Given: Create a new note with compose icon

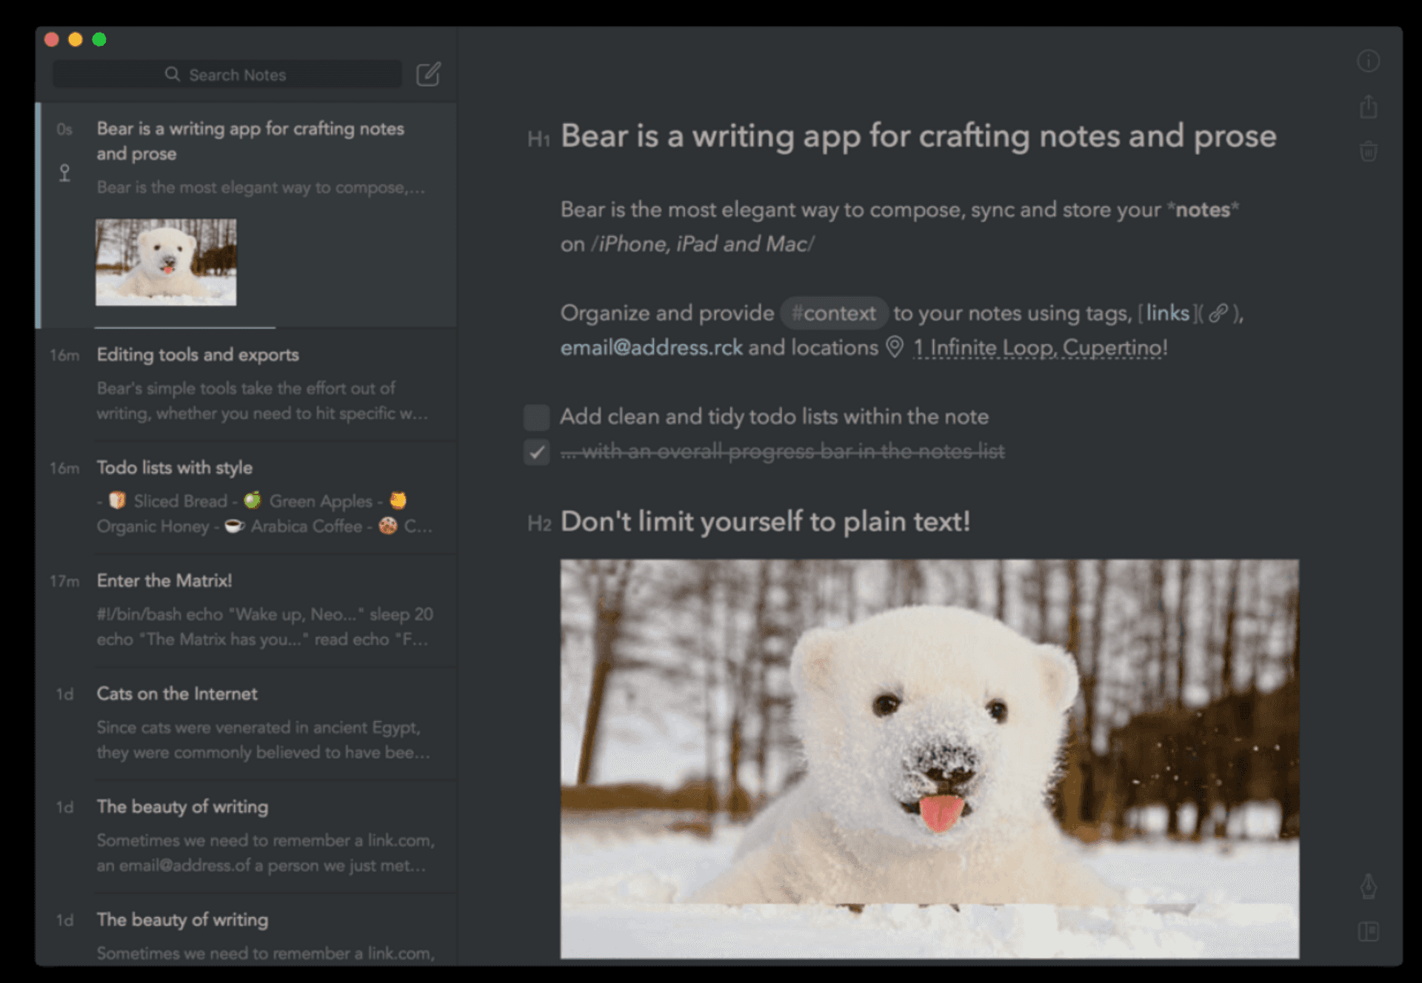Looking at the screenshot, I should pos(428,74).
